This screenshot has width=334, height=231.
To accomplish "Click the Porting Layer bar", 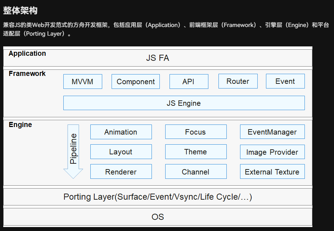I will pyautogui.click(x=158, y=197).
